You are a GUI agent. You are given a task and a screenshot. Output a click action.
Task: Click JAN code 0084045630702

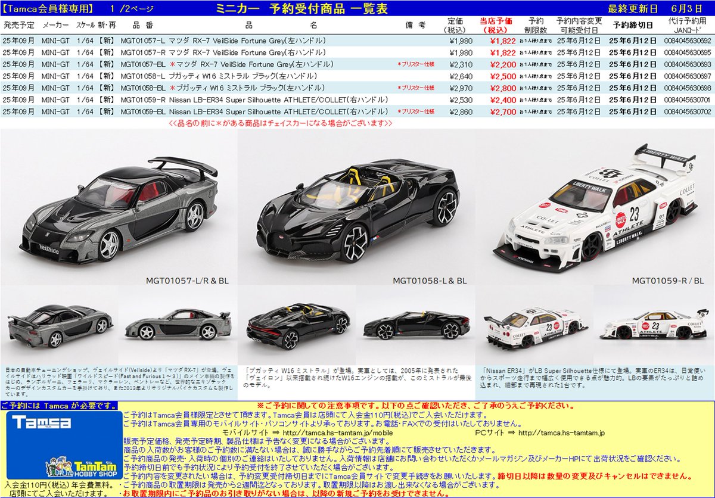click(689, 111)
